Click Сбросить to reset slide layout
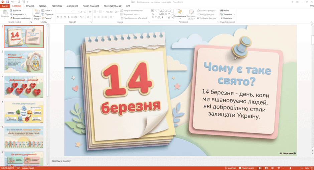The height and width of the screenshot is (170, 314). pos(47,14)
